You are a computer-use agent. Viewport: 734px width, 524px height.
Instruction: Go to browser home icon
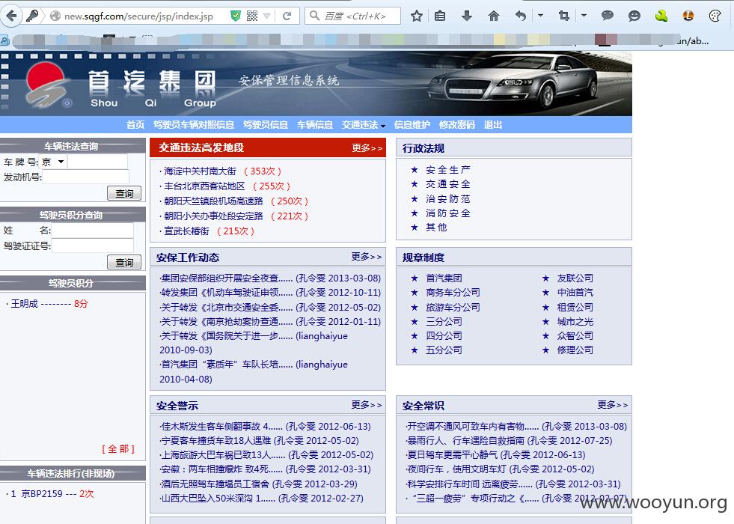click(493, 16)
